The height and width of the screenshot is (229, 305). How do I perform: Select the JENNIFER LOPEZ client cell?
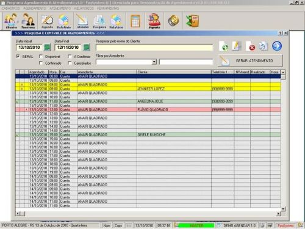[174, 89]
